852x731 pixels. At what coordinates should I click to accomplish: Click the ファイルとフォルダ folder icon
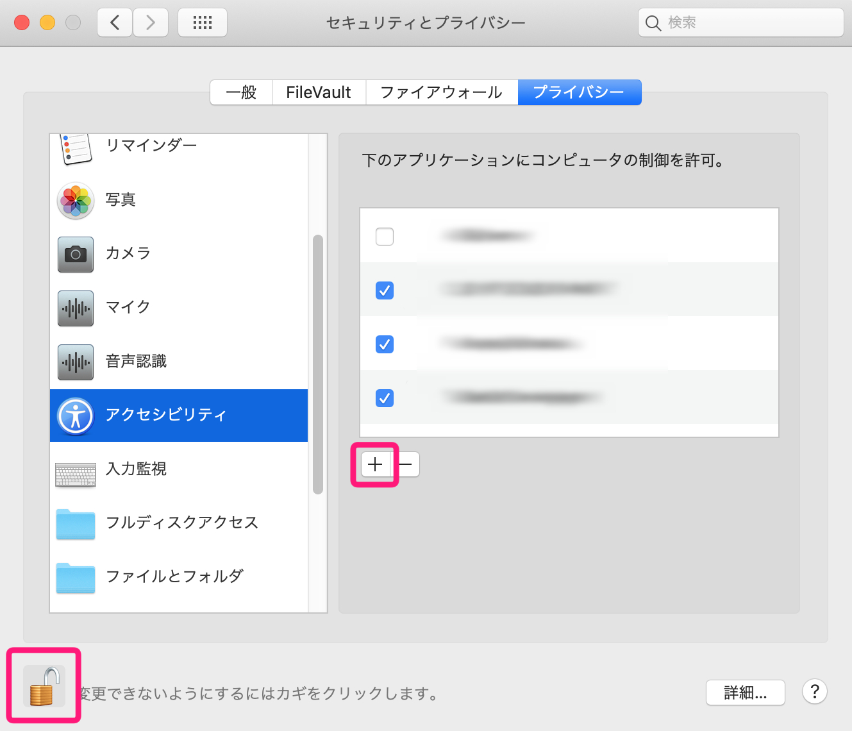point(76,578)
